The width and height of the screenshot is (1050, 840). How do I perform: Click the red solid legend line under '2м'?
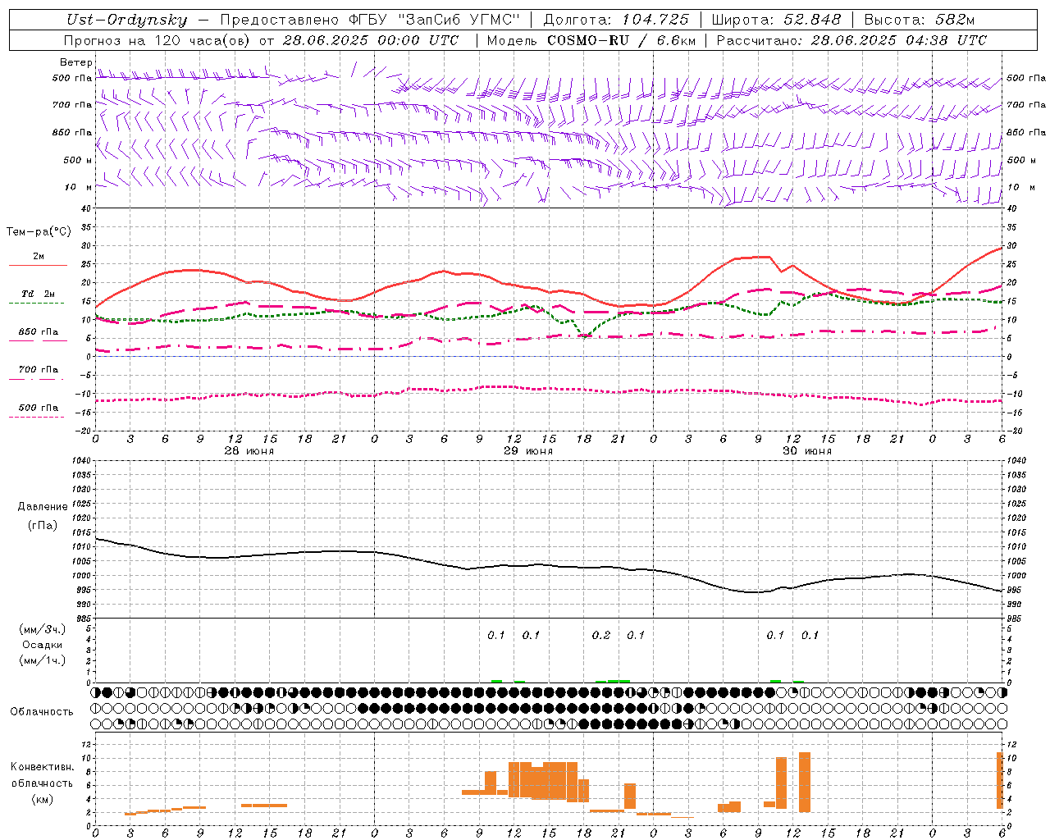click(38, 265)
